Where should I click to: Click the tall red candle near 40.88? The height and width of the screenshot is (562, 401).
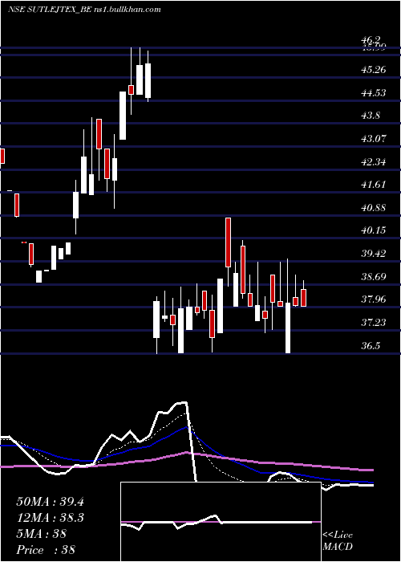tap(228, 242)
